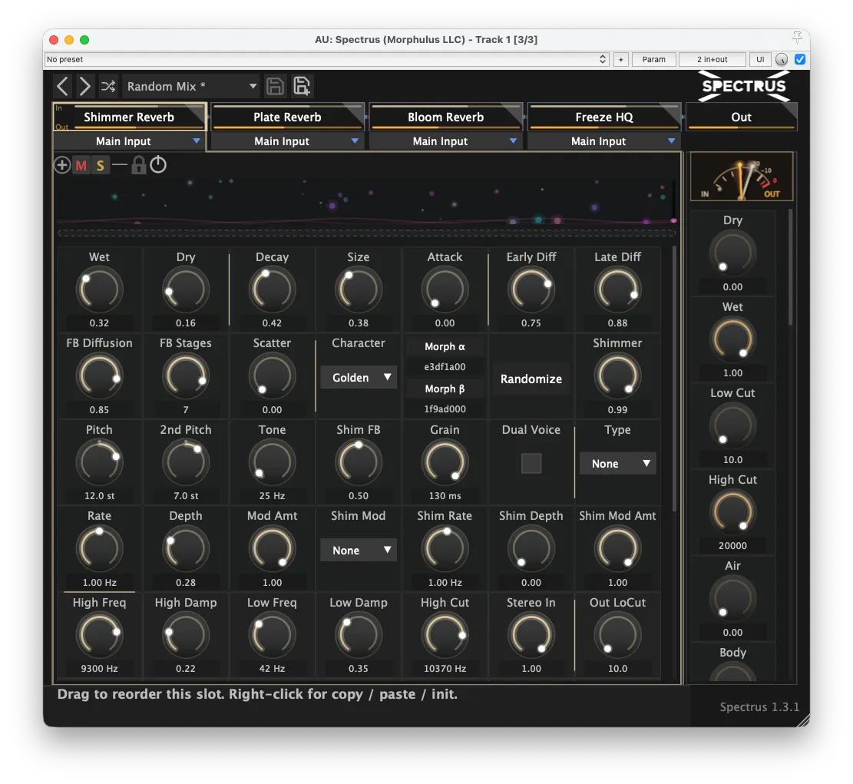The height and width of the screenshot is (784, 853).
Task: Select the Plate Reverb slot tab
Action: (x=287, y=117)
